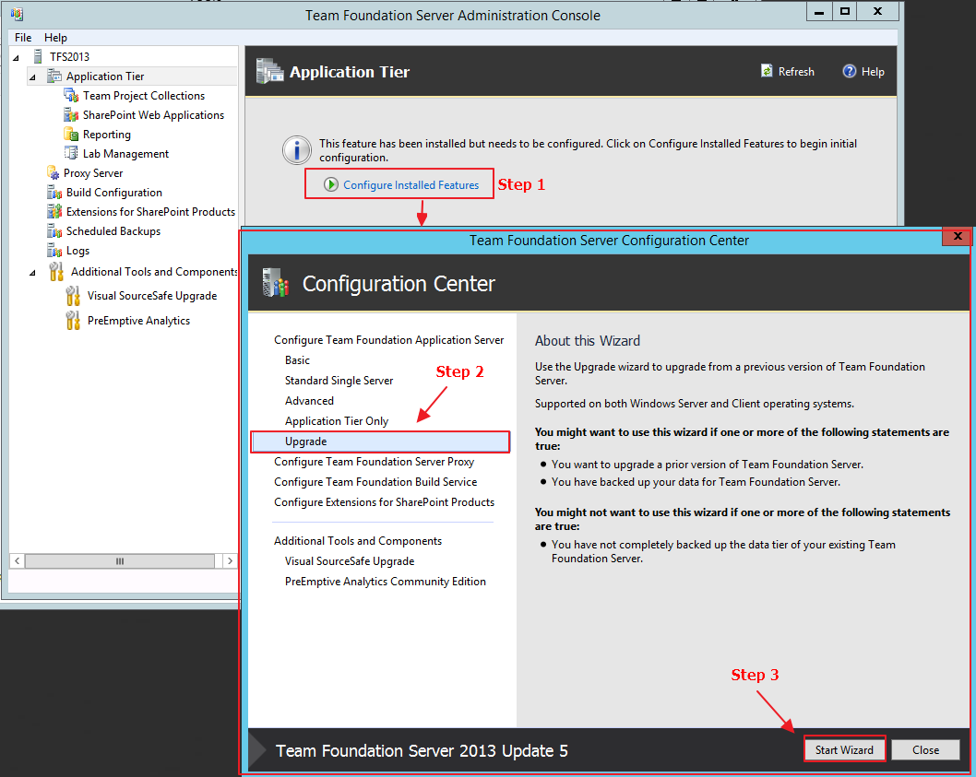The width and height of the screenshot is (976, 777).
Task: Click the blue information icon
Action: pyautogui.click(x=297, y=150)
